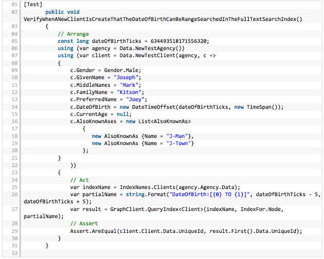Click the '// Assert' comment
This screenshot has width=324, height=259.
coord(84,224)
